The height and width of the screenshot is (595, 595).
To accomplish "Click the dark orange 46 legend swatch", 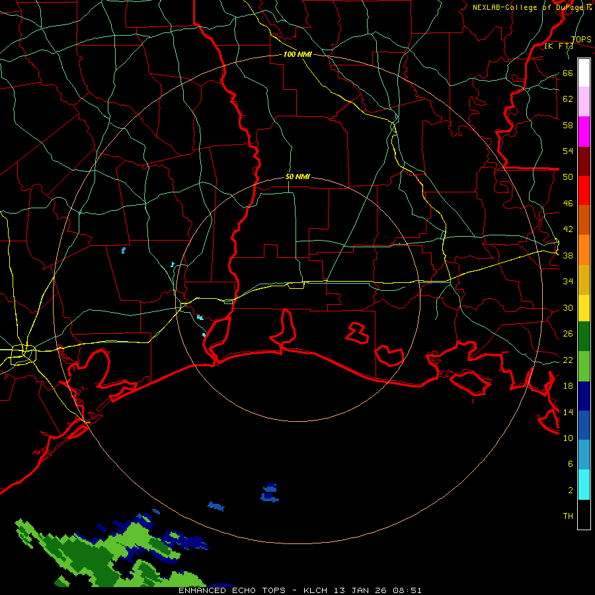I will pyautogui.click(x=584, y=219).
